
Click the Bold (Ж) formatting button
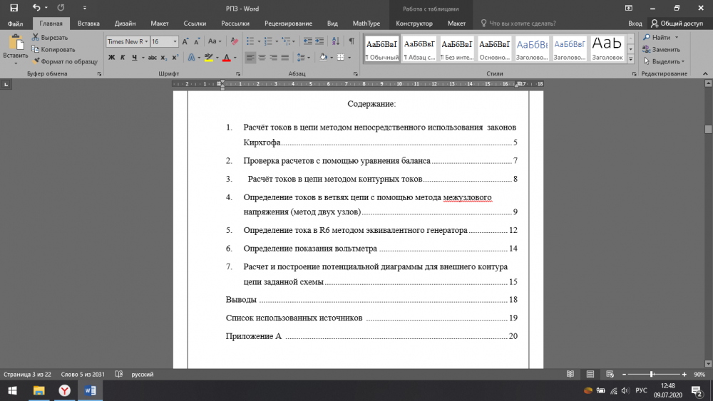pyautogui.click(x=112, y=57)
